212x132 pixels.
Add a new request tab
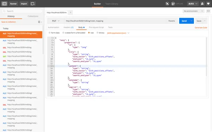70,13
